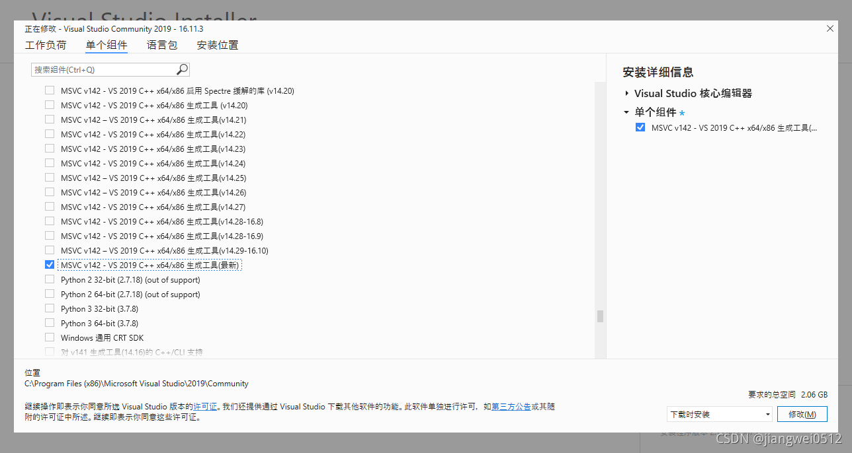
Task: Check Python 2 32-bit (2.7.18) box
Action: (x=50, y=279)
